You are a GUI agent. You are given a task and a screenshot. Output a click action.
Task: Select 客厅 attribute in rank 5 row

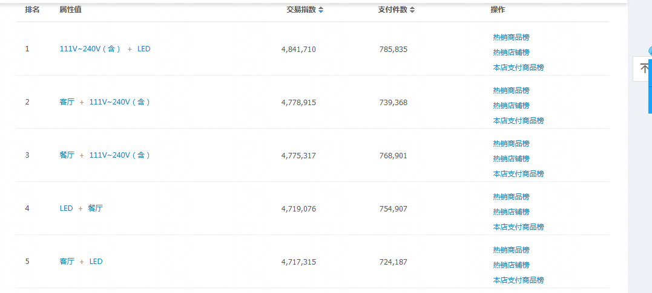pos(67,262)
